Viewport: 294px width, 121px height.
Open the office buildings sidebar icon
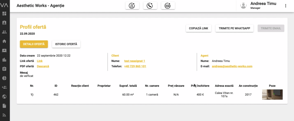tap(4, 60)
